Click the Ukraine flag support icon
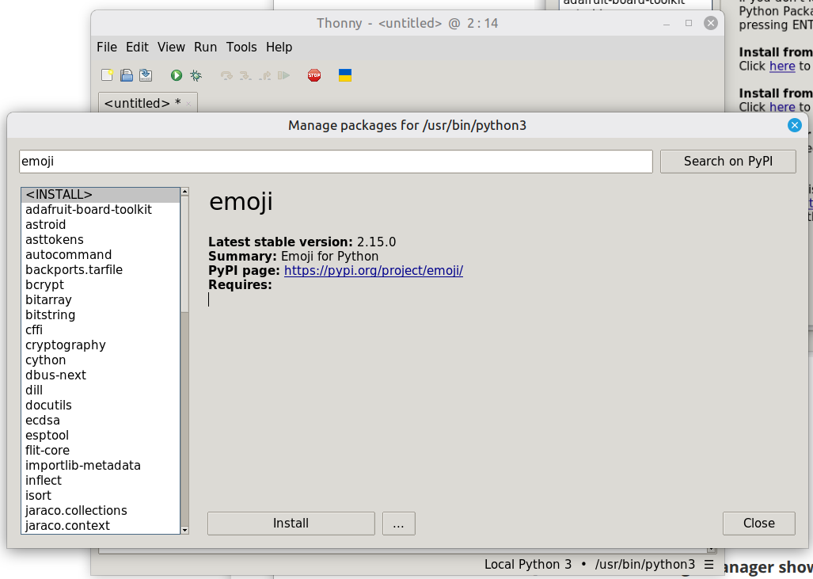The height and width of the screenshot is (579, 813). click(x=345, y=75)
